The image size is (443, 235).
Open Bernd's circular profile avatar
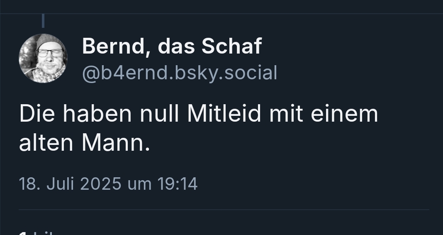pos(43,58)
